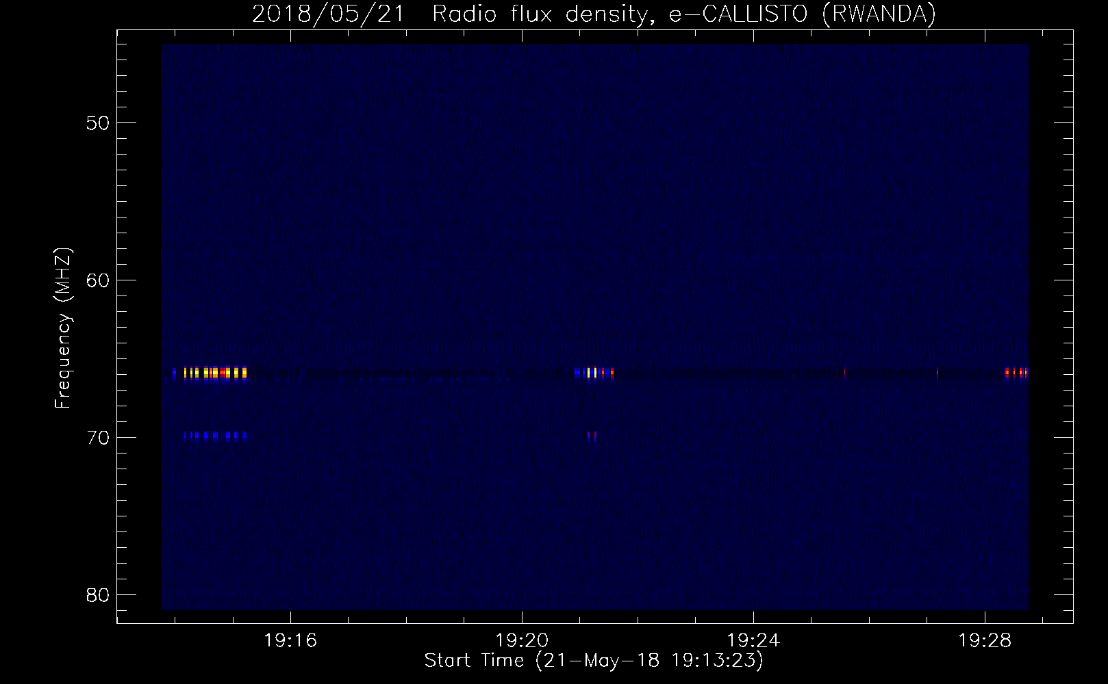Click the 19:24 time tick label
This screenshot has height=684, width=1108.
coord(754,641)
